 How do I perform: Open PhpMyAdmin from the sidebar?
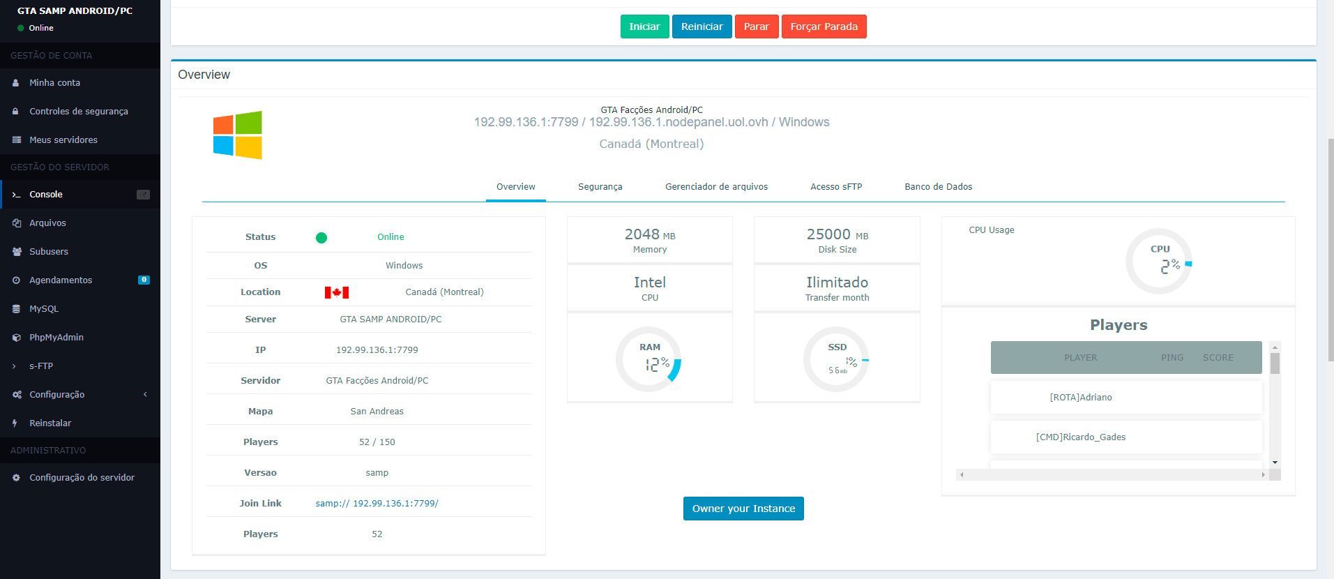tap(80, 338)
